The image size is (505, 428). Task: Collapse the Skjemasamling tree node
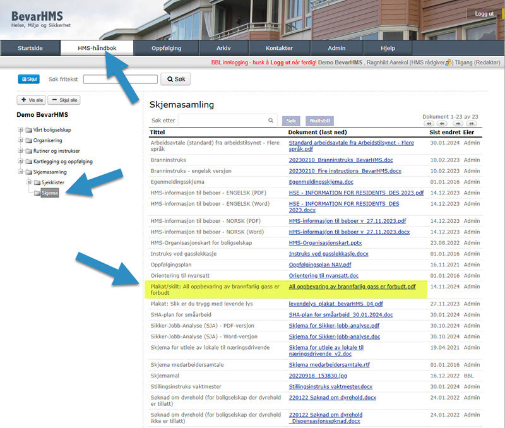[20, 172]
